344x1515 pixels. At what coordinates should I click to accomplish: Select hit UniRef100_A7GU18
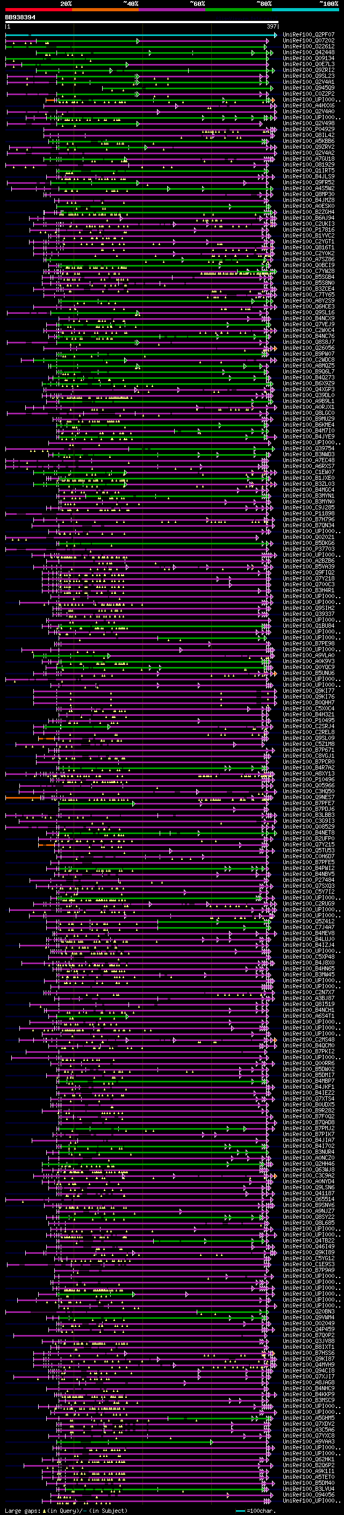309,159
